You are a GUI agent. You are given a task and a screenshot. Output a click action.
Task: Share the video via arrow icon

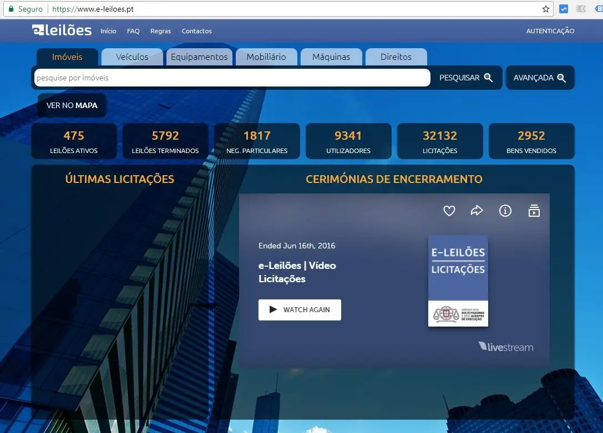(x=477, y=211)
